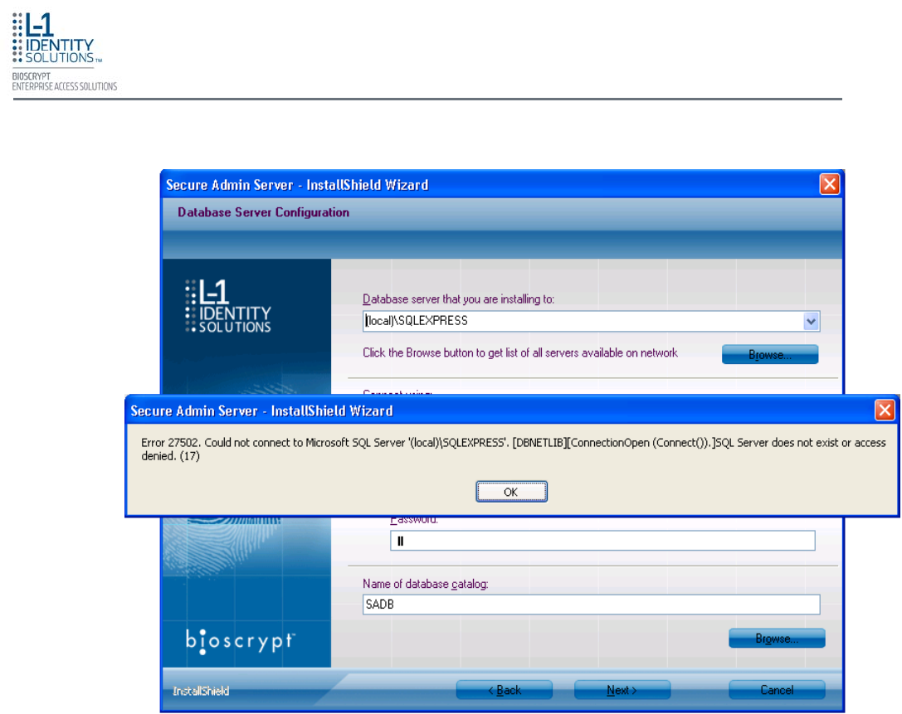Click the 'Database Server Configuration' heading

(x=264, y=212)
